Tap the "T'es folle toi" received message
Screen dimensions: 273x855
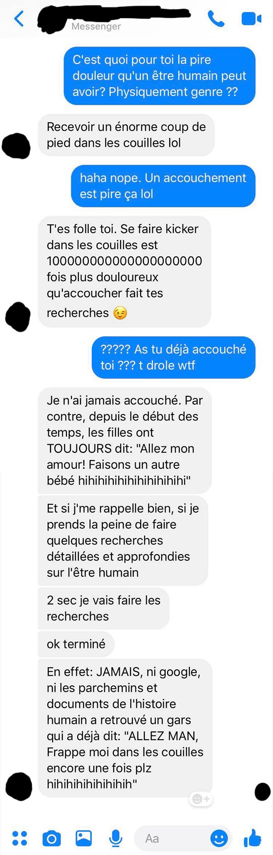point(124,272)
